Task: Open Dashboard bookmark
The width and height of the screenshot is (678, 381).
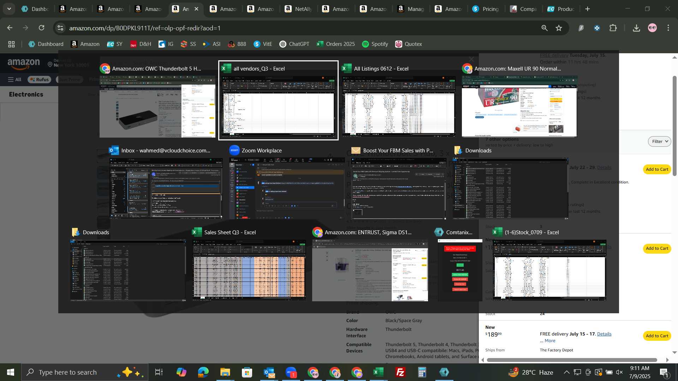Action: tap(46, 44)
